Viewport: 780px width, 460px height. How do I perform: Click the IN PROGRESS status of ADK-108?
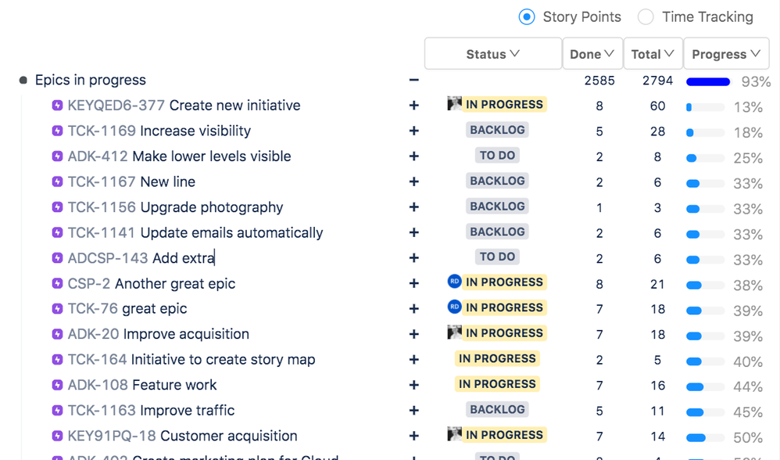coord(497,384)
